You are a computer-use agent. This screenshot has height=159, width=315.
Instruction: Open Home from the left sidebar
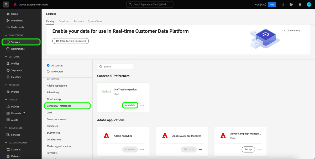coord(14,14)
